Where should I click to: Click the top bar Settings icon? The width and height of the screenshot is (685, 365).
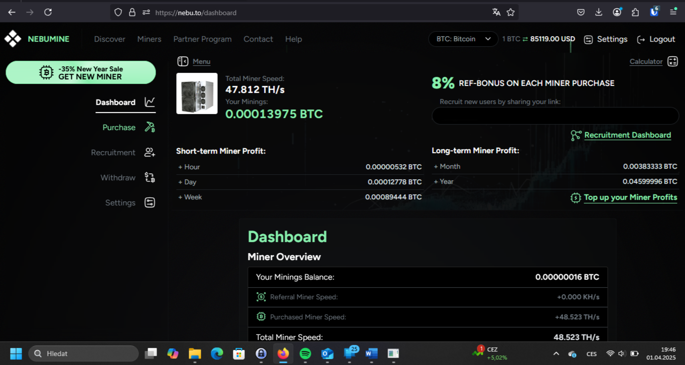pos(588,39)
